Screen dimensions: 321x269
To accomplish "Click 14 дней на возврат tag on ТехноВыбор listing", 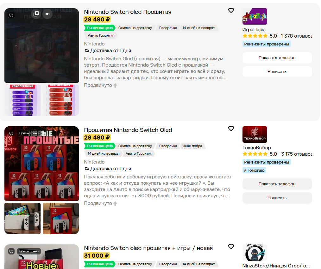I will [x=104, y=153].
